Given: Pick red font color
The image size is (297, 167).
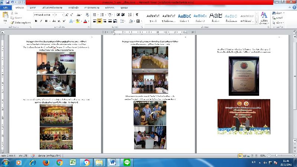Looking at the screenshot, I should coord(85,21).
